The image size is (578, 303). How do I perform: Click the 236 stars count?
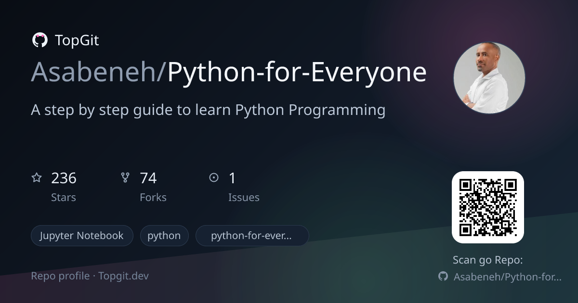[64, 178]
